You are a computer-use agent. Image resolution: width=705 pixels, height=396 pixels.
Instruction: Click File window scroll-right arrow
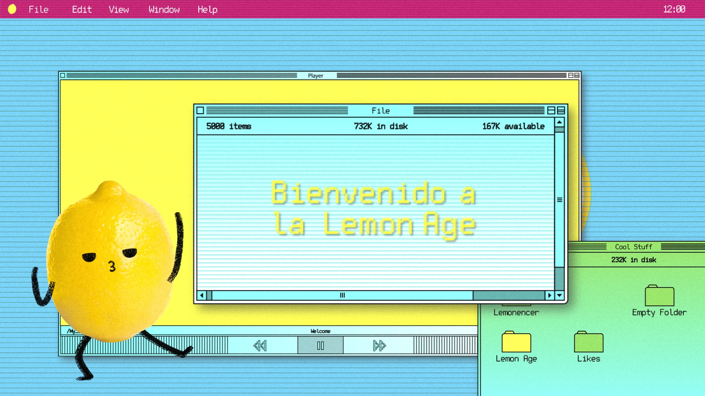[x=549, y=295]
